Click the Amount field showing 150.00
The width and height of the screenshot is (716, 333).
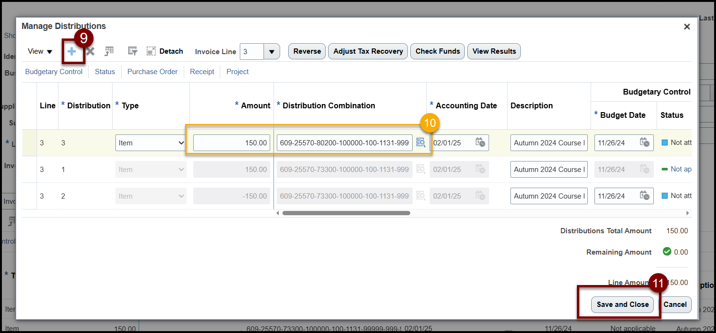[232, 143]
